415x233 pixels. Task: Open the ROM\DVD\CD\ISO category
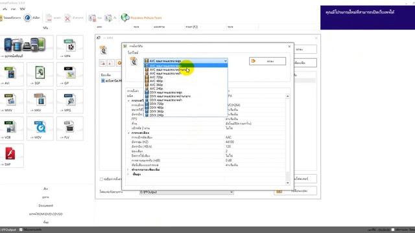[x=45, y=214]
